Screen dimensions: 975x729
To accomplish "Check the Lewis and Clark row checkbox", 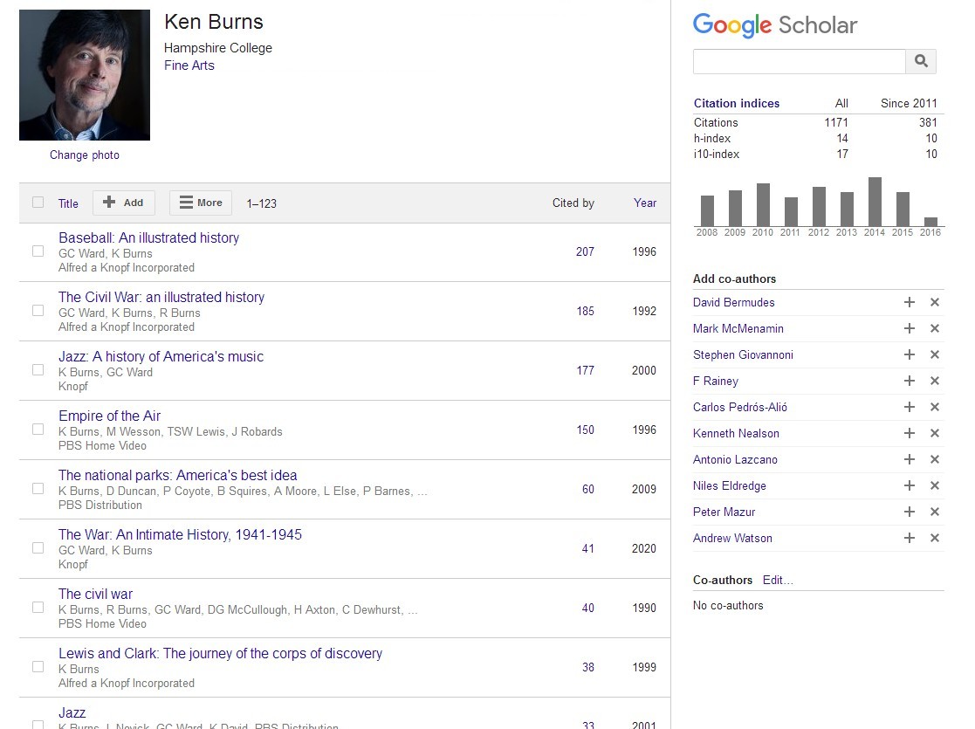I will (x=38, y=666).
